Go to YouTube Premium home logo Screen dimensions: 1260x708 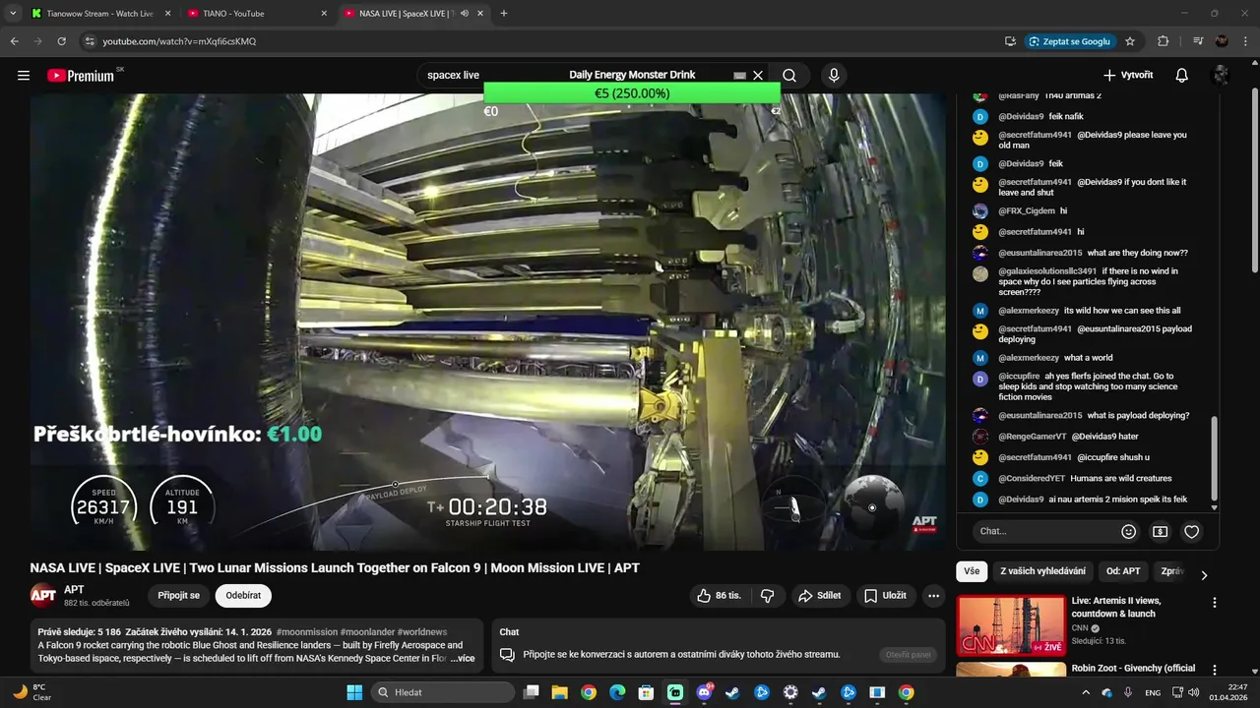[81, 76]
